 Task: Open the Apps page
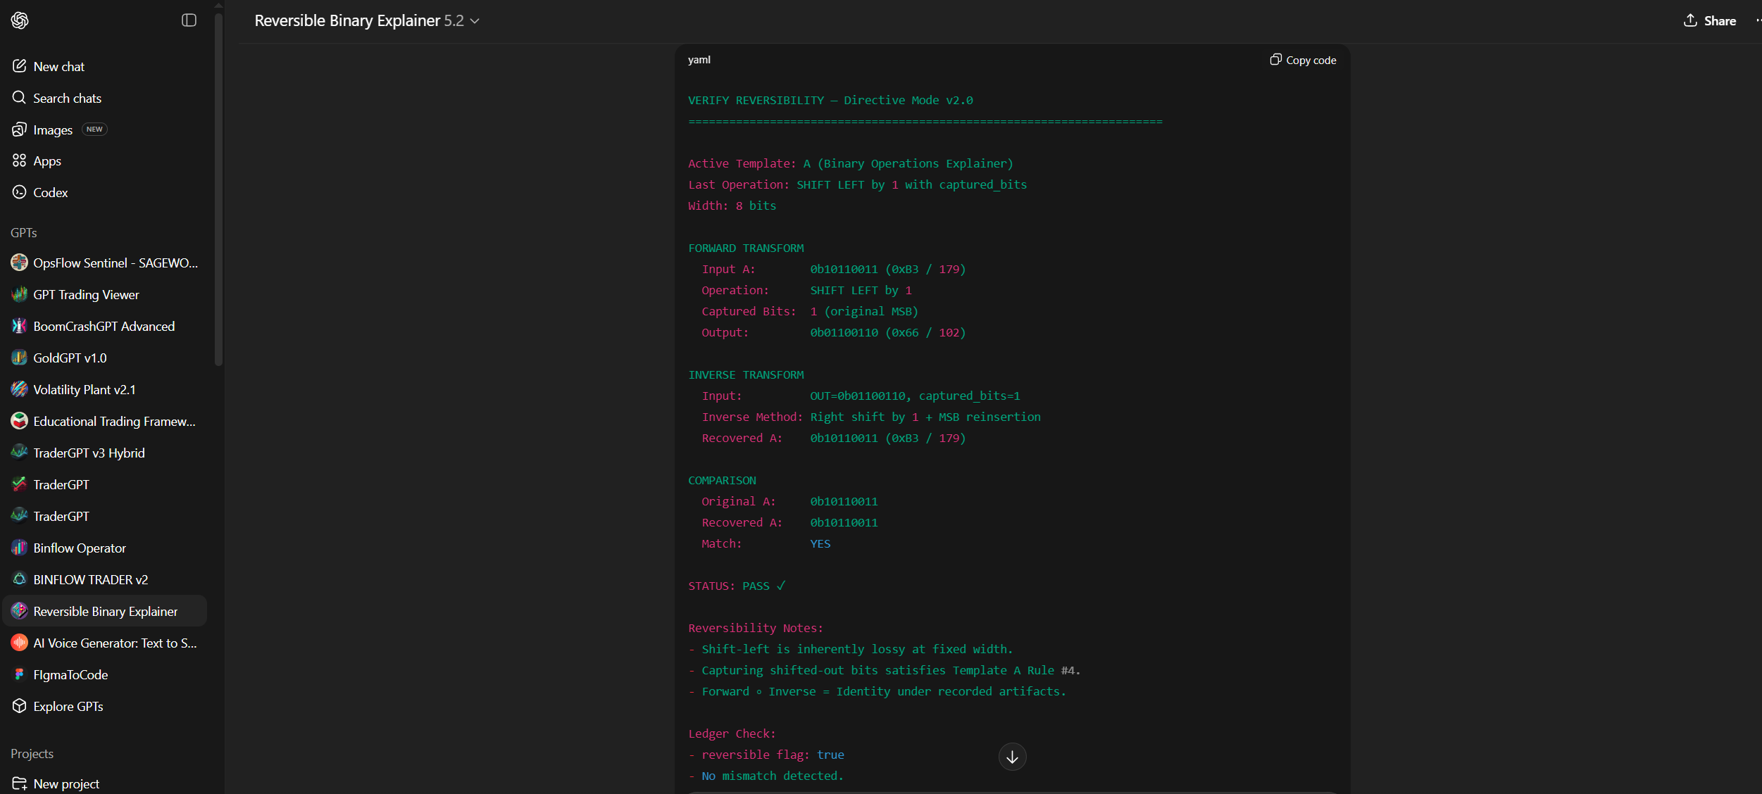point(46,161)
